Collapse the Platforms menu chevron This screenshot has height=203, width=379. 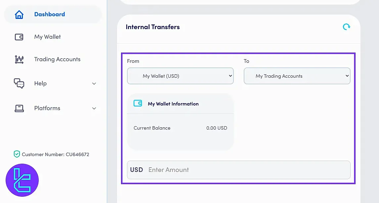(94, 108)
